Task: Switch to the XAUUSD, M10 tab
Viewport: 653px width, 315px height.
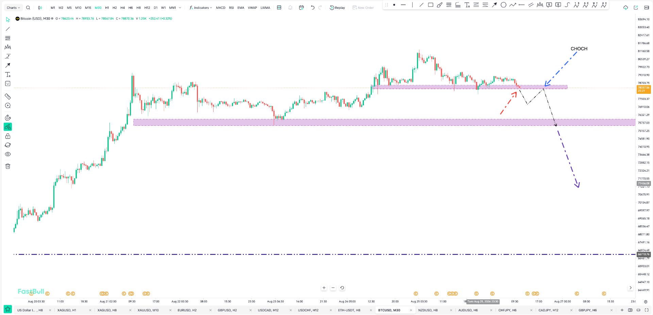Action: coord(148,310)
